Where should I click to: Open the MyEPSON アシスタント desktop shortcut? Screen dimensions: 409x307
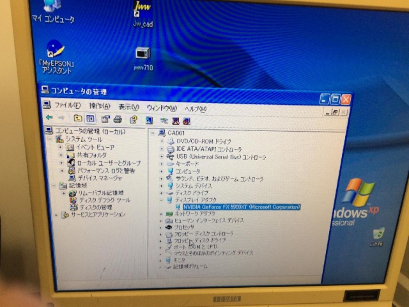point(56,57)
